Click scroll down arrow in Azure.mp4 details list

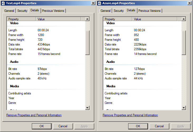184,108
